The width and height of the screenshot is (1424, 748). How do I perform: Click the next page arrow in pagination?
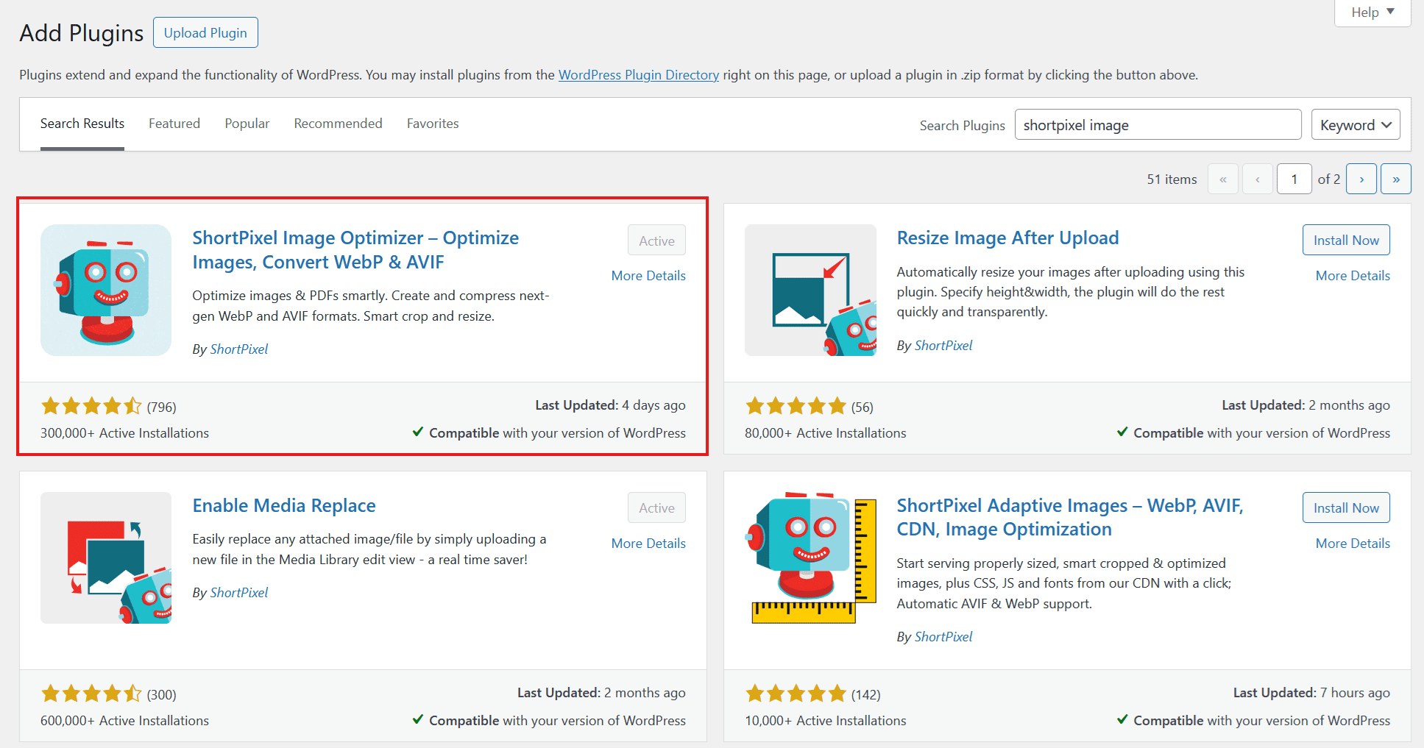1361,178
